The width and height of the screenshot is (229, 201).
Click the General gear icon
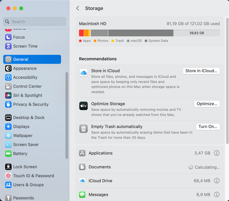click(x=8, y=59)
